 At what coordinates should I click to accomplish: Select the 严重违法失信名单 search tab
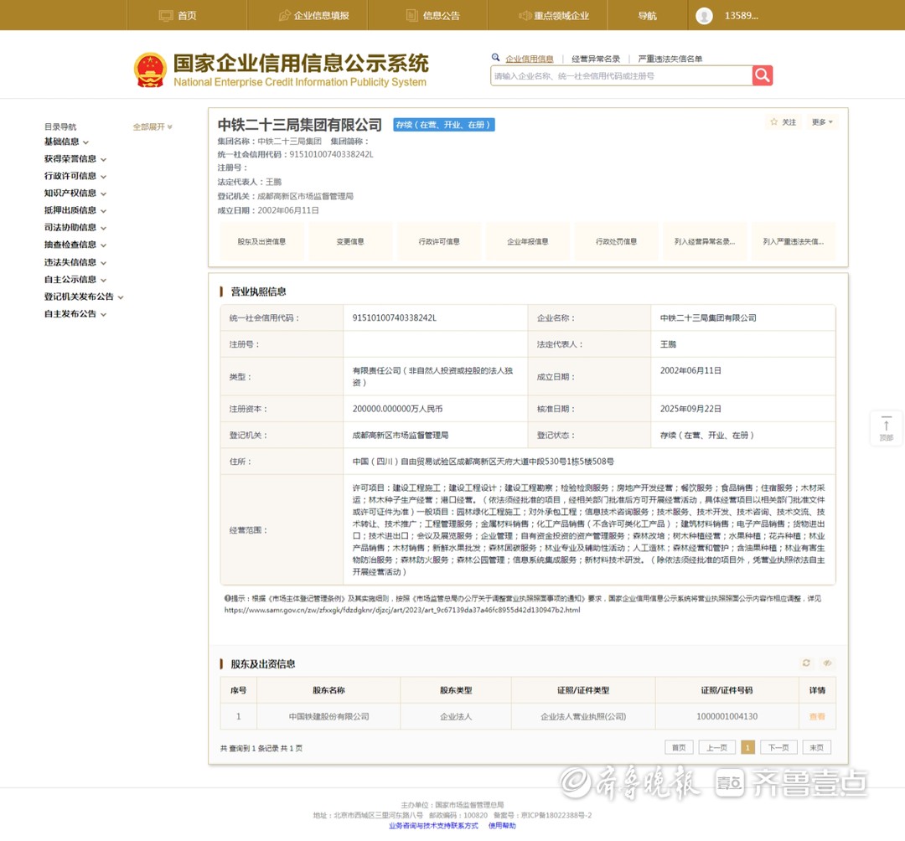click(670, 59)
